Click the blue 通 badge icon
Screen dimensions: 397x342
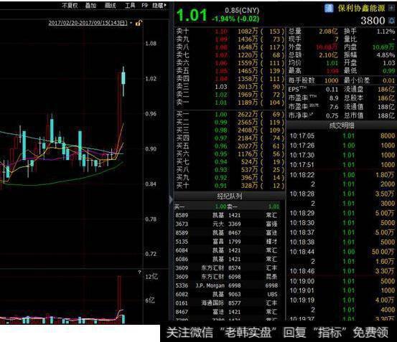point(329,9)
